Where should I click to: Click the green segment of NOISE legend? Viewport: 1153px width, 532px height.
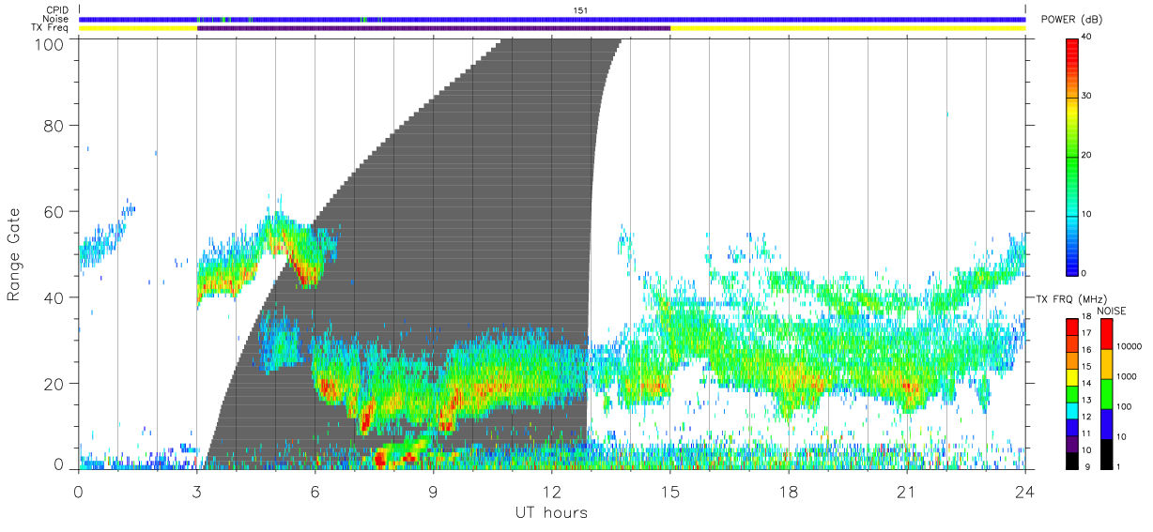(x=1106, y=393)
